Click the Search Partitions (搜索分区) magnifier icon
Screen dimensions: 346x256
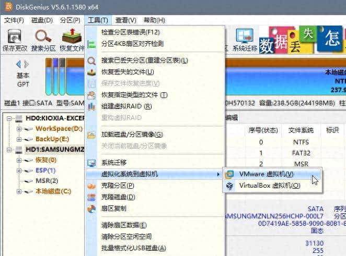[x=43, y=36]
